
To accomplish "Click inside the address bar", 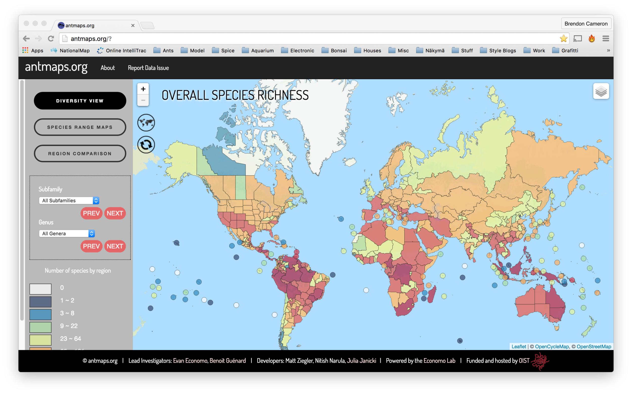I will (183, 38).
